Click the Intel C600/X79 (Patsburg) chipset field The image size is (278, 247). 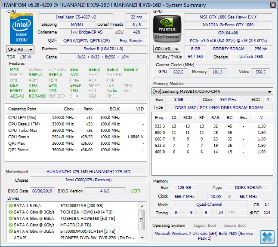(88, 180)
